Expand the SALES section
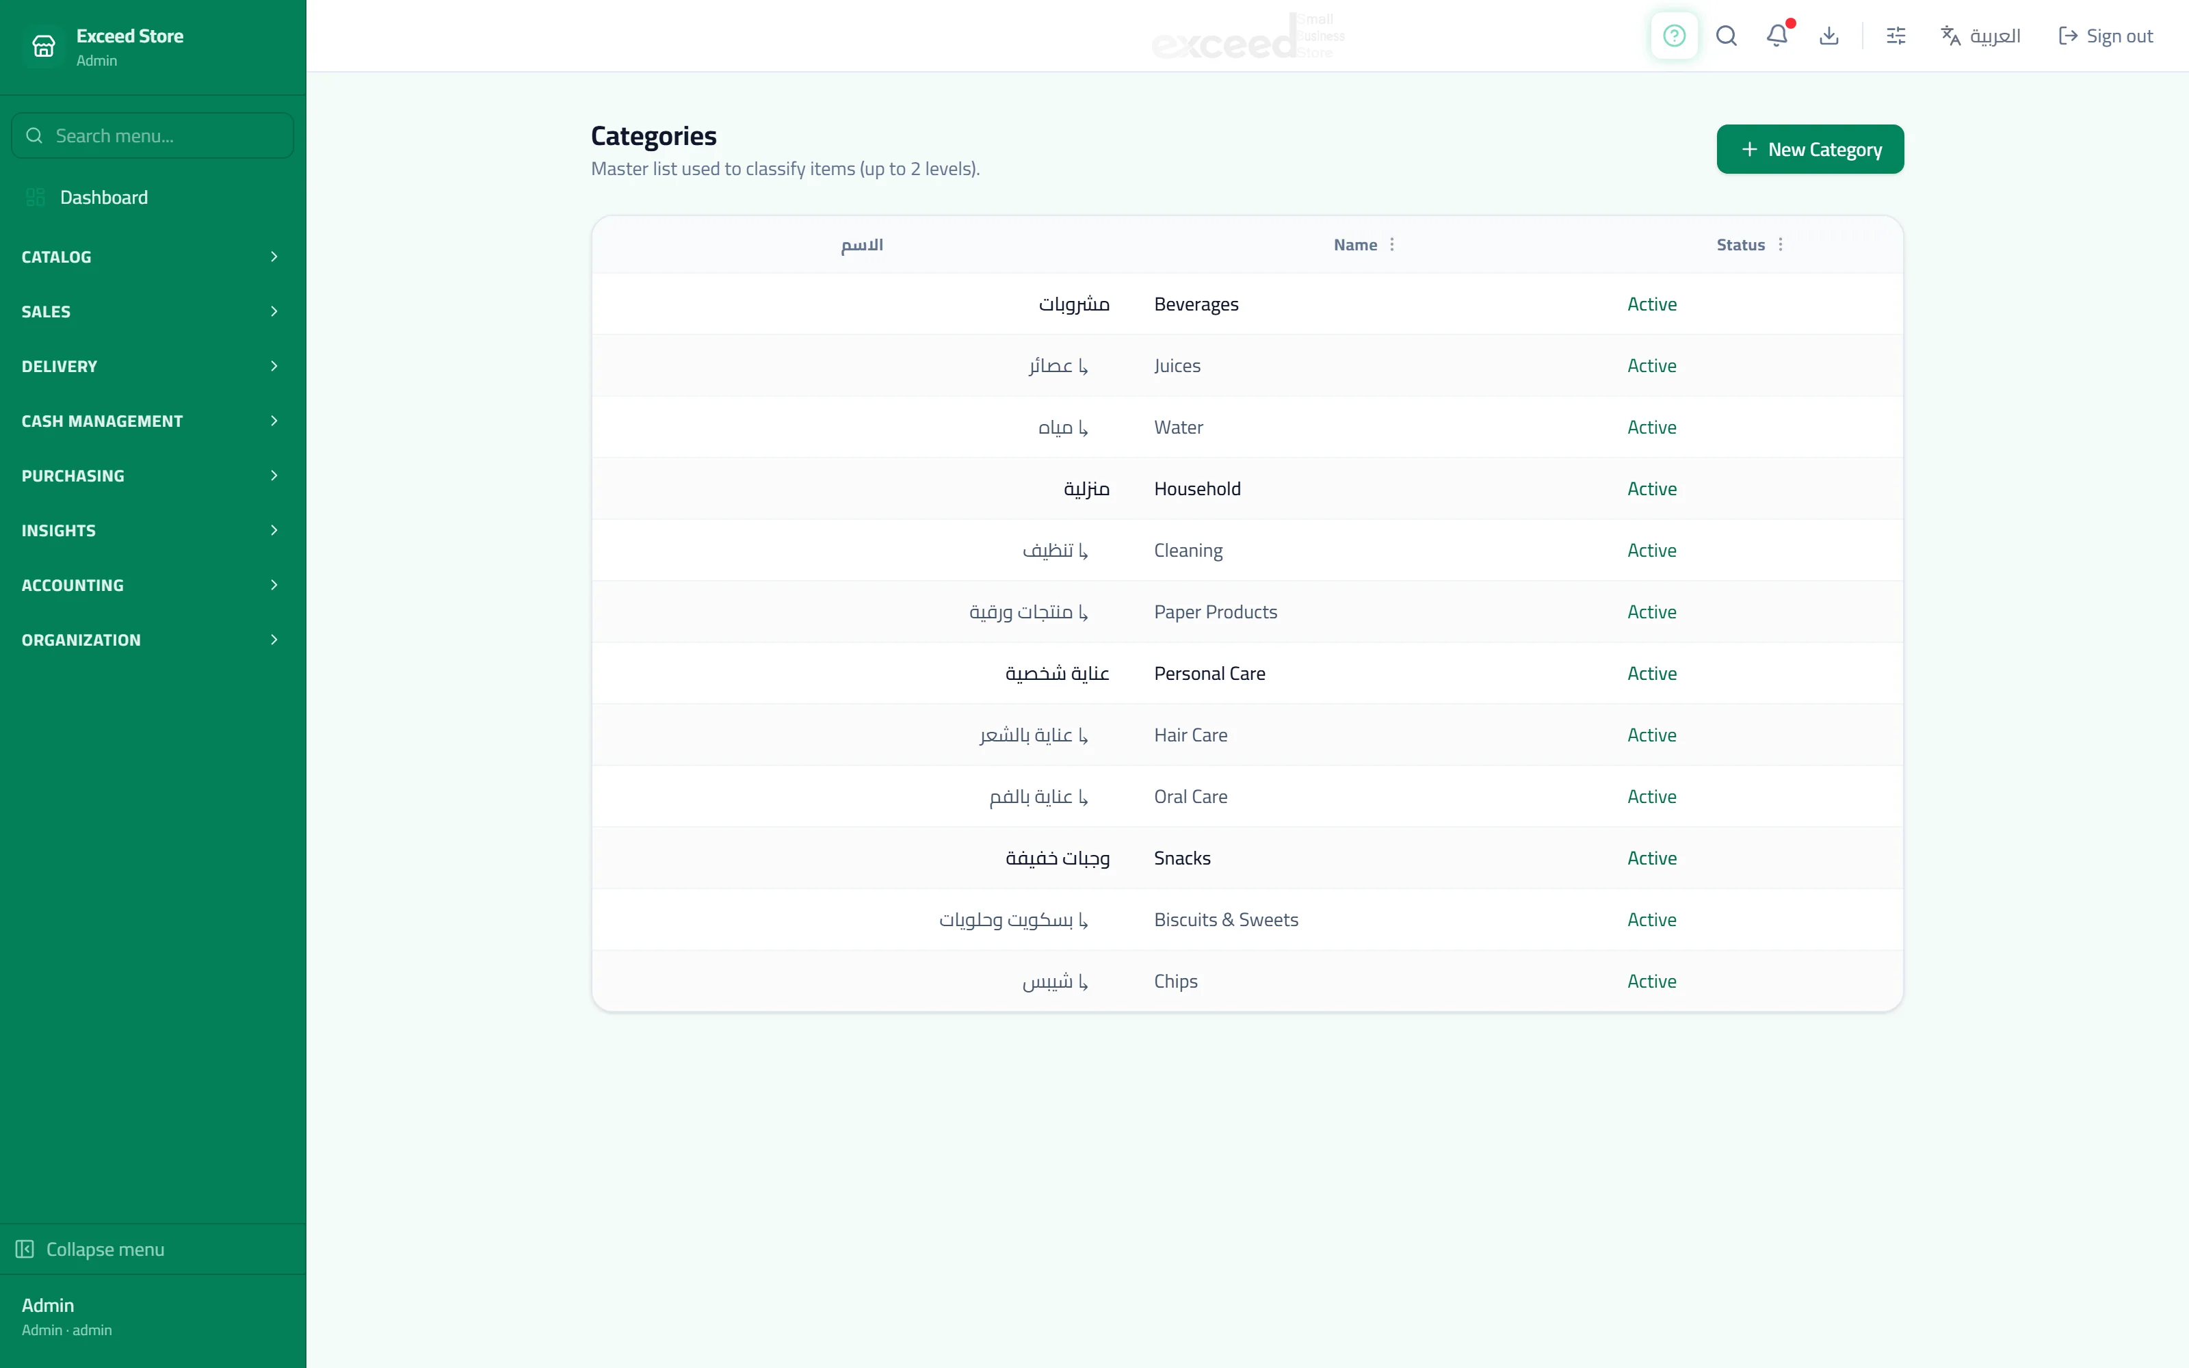 pos(152,311)
